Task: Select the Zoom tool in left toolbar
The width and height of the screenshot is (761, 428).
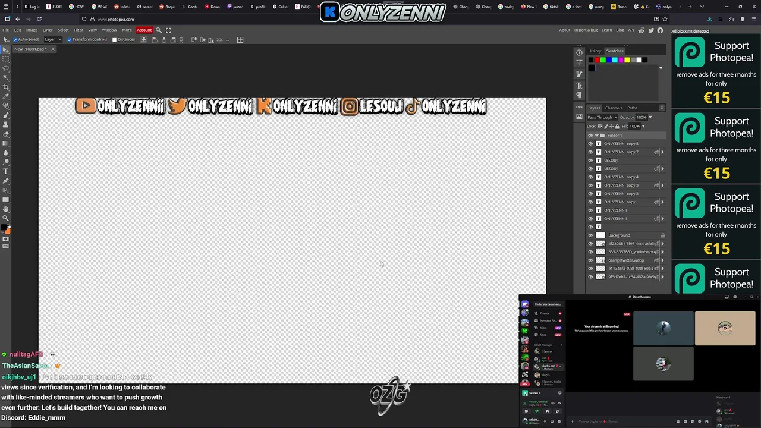Action: (x=6, y=218)
